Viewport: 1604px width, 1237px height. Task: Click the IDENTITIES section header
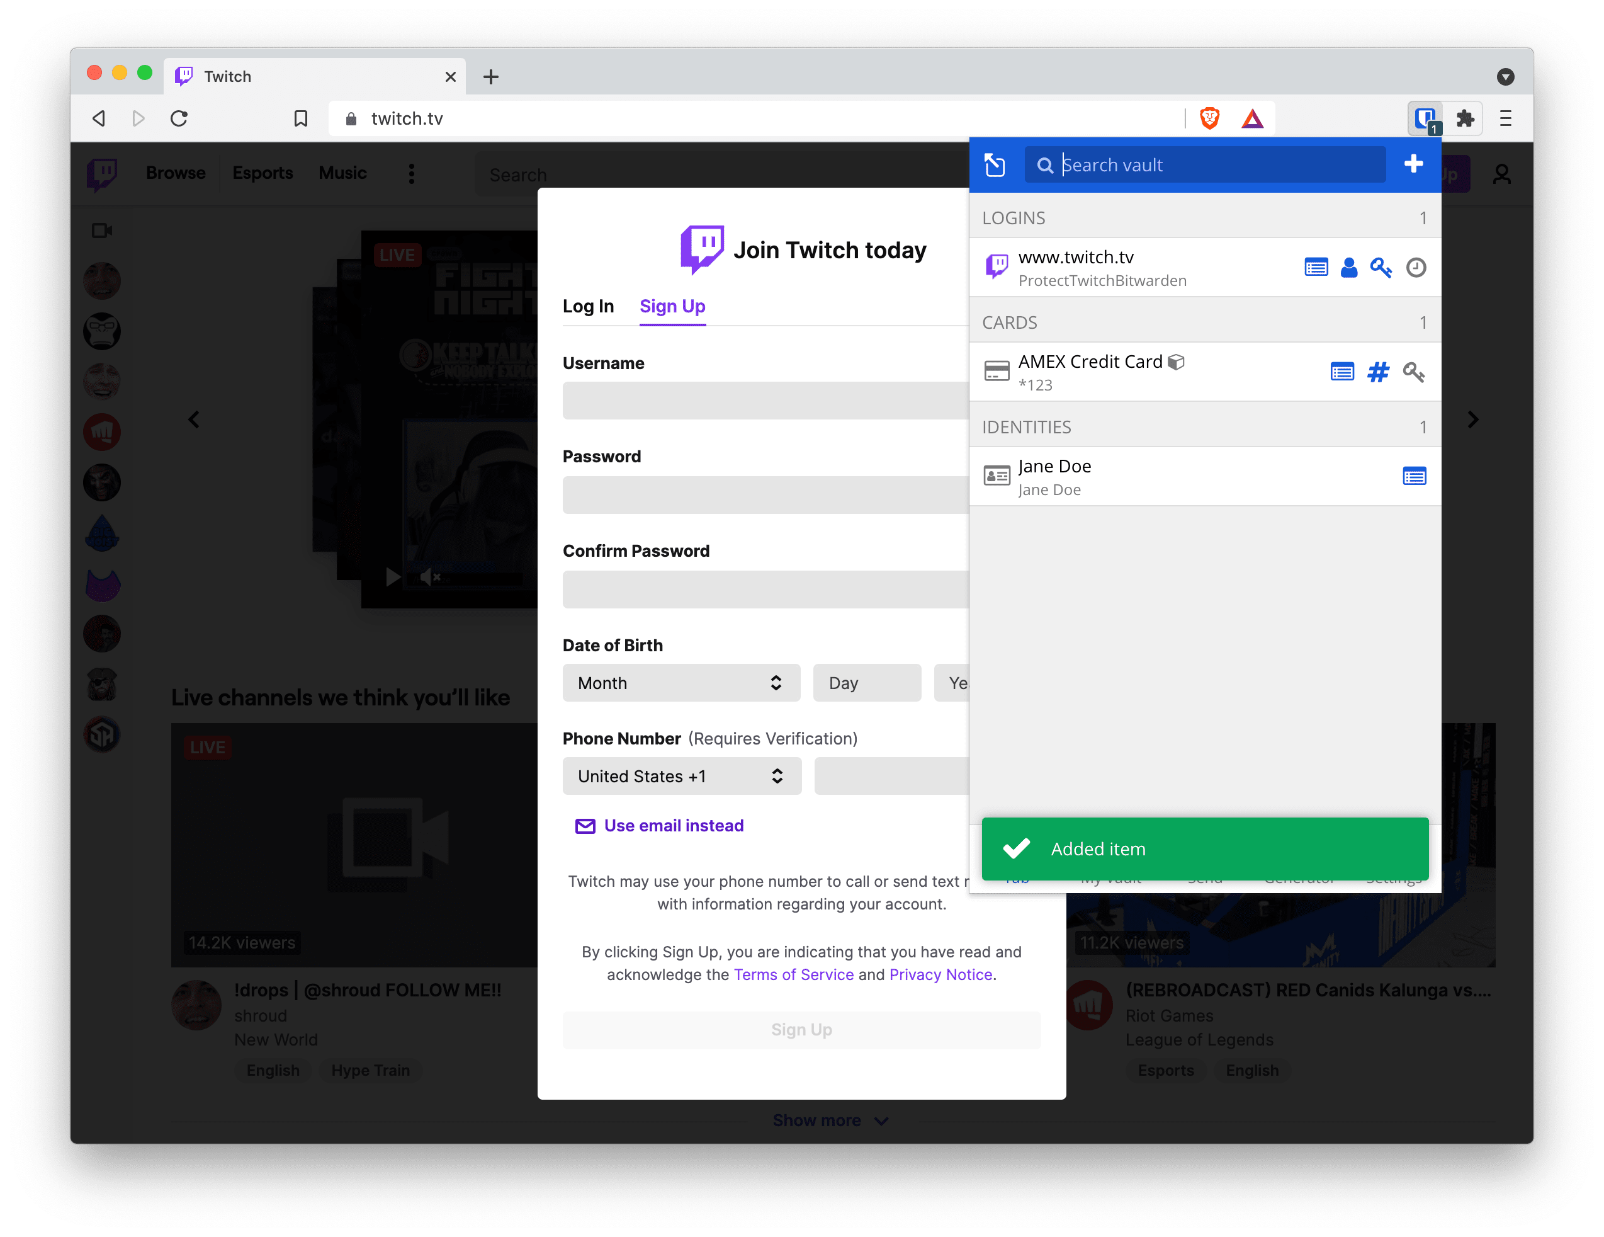pyautogui.click(x=1204, y=427)
